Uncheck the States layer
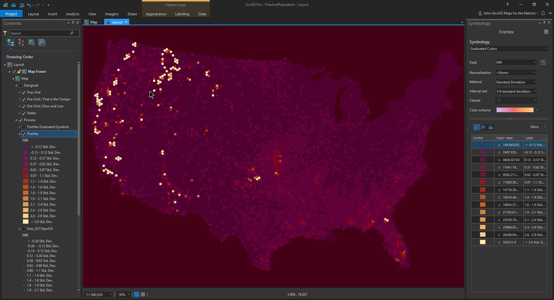Screen dimensions: 554x300 coord(24,113)
